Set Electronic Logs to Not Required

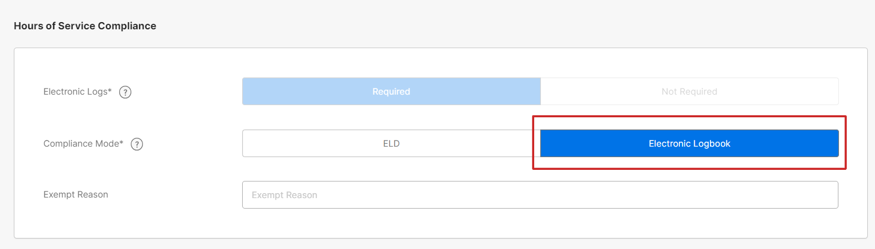click(689, 91)
